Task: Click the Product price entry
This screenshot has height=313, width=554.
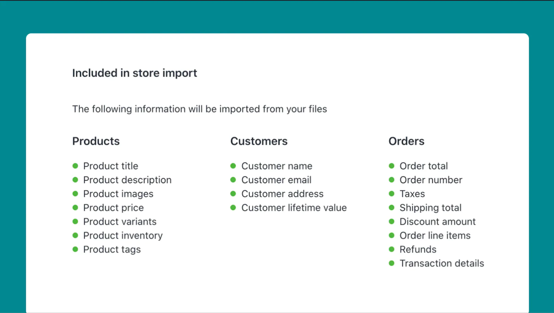Action: pyautogui.click(x=113, y=207)
